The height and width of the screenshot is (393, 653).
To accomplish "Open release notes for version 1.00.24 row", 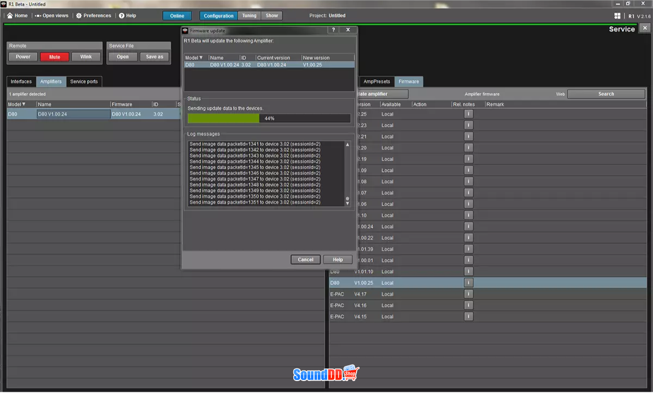I will point(469,227).
